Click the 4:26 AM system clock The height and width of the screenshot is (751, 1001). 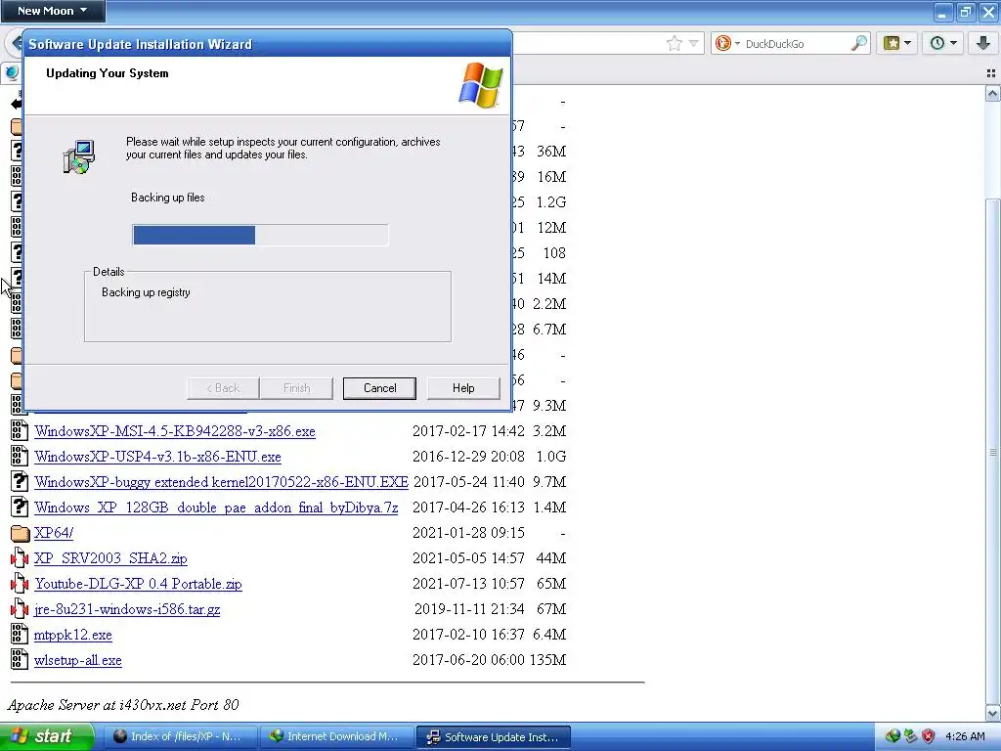point(965,736)
